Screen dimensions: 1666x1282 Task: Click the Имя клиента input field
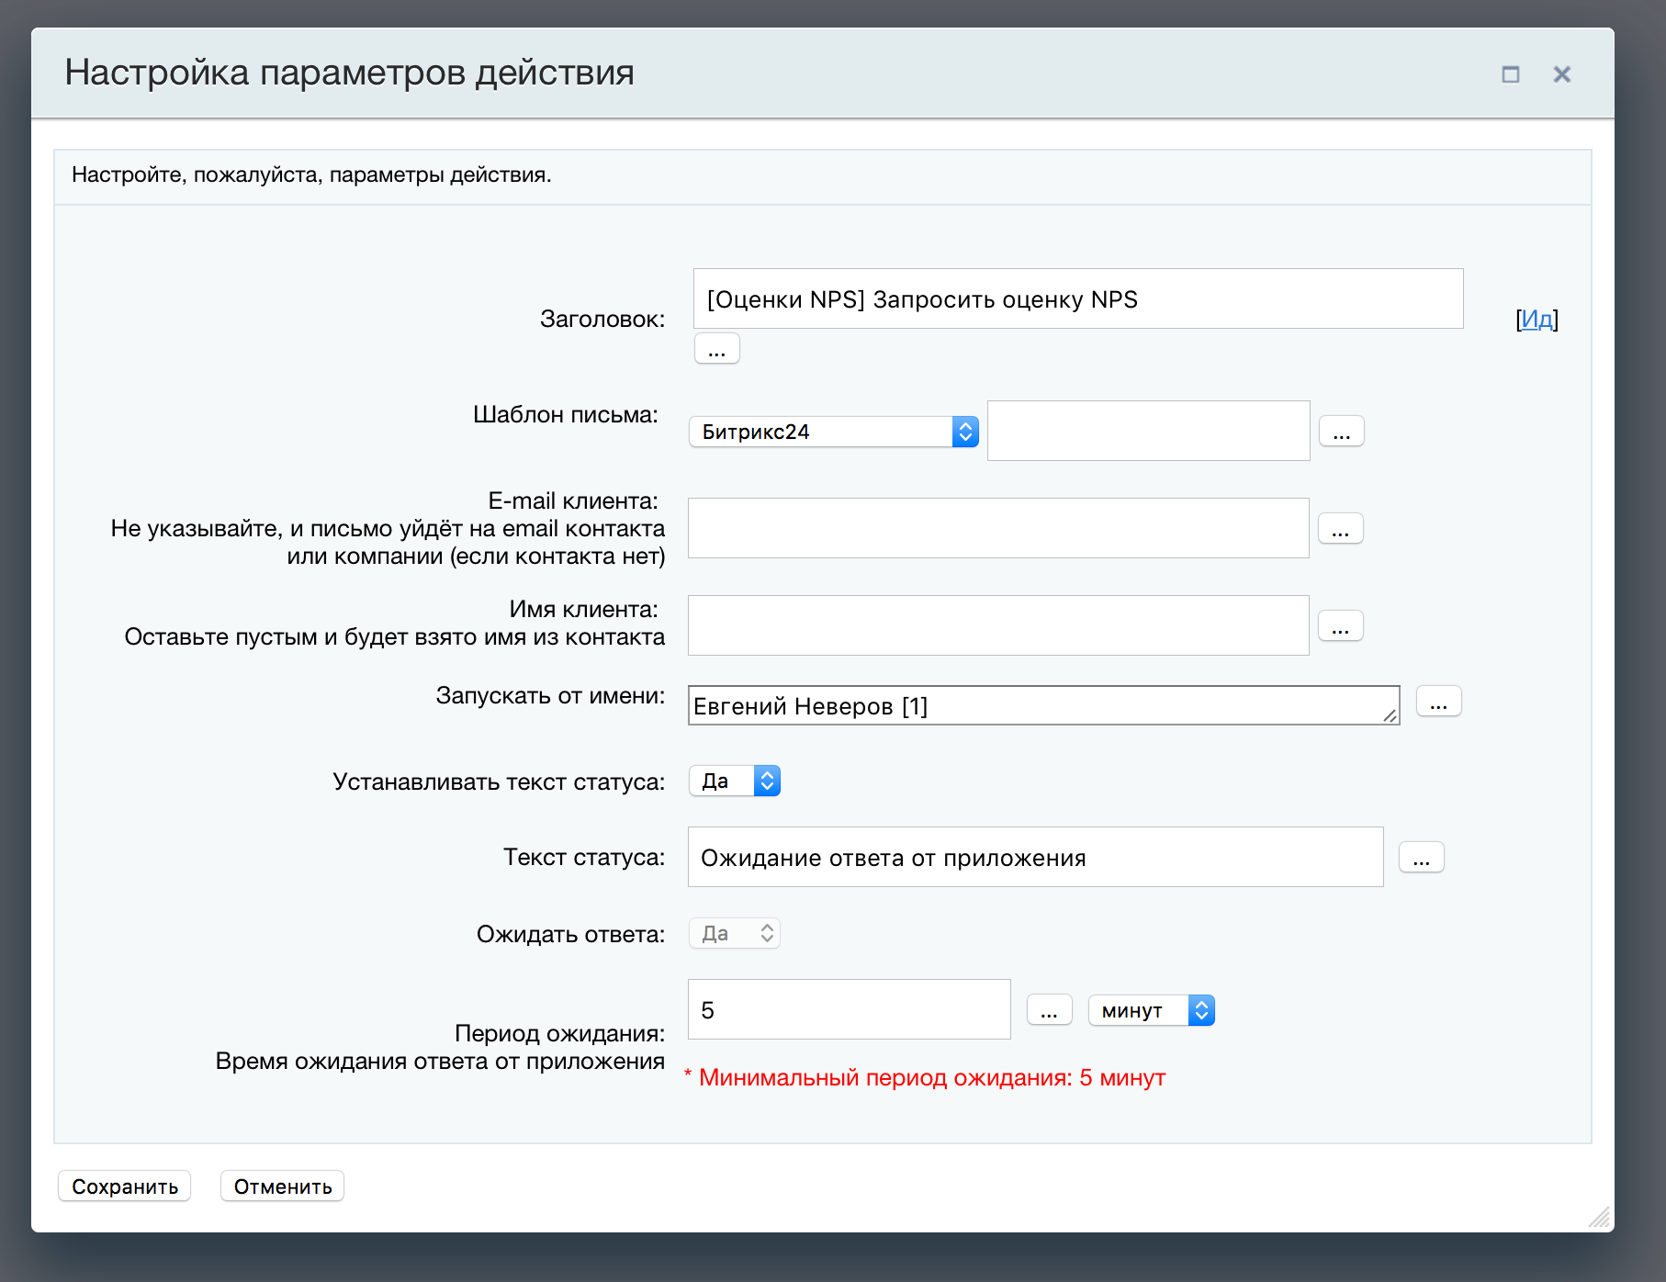click(997, 626)
